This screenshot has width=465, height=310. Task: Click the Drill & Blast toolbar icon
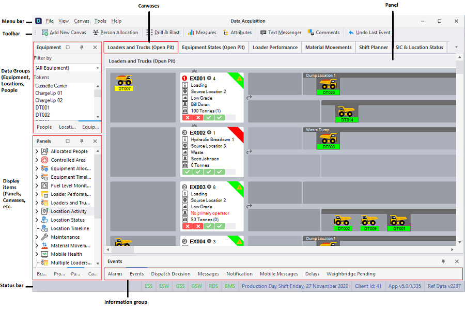click(150, 33)
